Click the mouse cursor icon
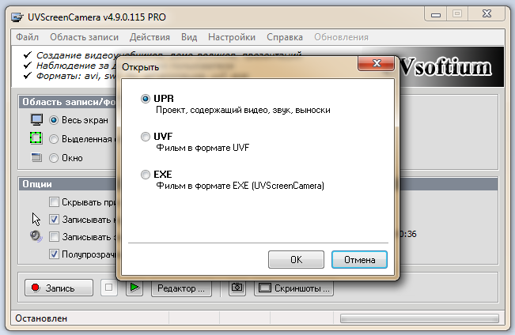515x335 pixels. click(36, 219)
